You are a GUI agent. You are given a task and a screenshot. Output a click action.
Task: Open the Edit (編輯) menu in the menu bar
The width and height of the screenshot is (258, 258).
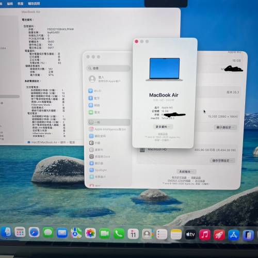click(x=10, y=4)
